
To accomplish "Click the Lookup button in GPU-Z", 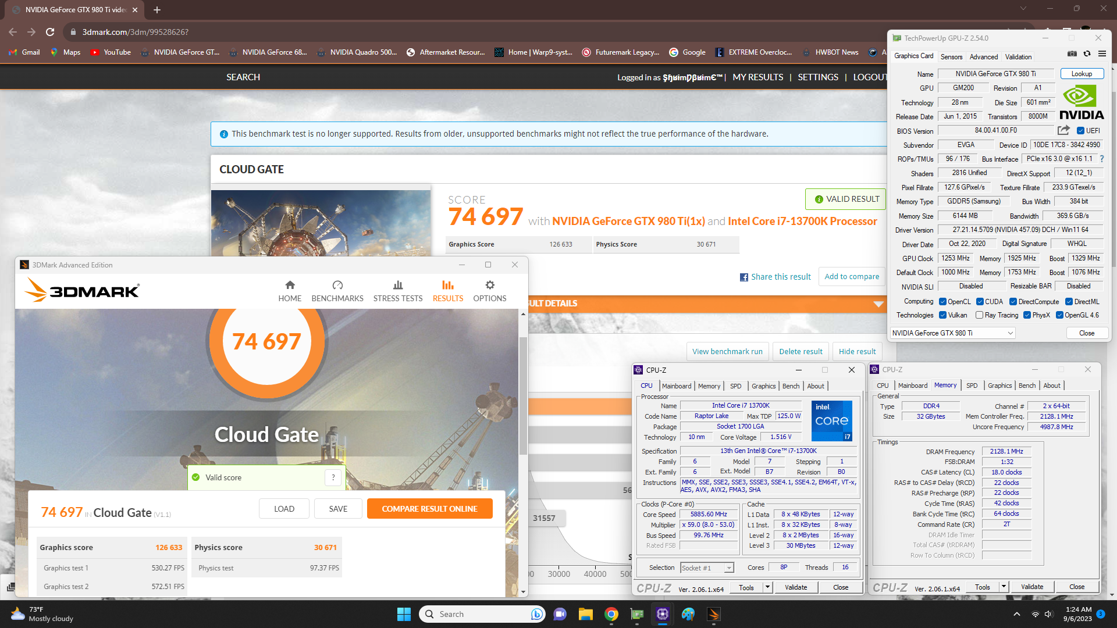I will (1082, 74).
